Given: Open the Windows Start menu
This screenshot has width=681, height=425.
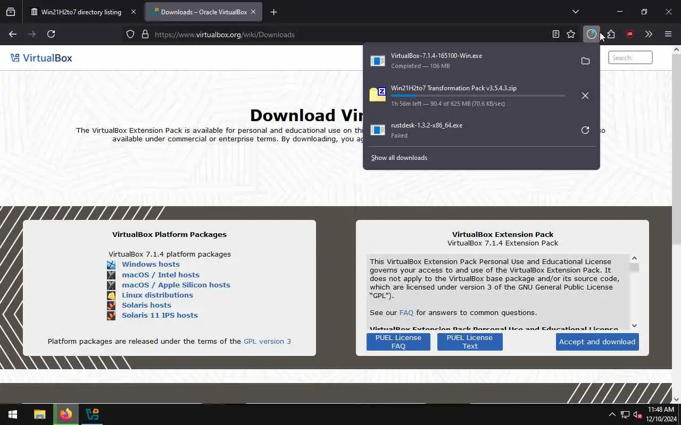Looking at the screenshot, I should 13,414.
